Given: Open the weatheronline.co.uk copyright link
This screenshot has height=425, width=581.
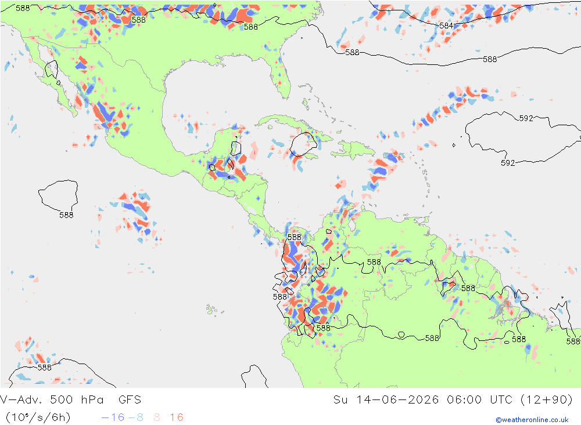Looking at the screenshot, I should coord(532,420).
